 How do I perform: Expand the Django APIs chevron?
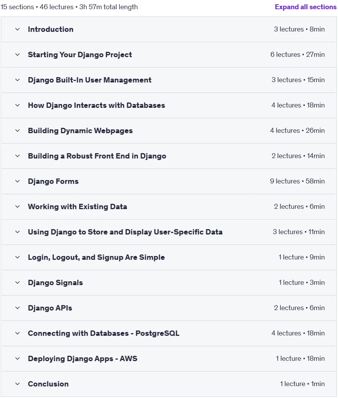click(x=18, y=308)
